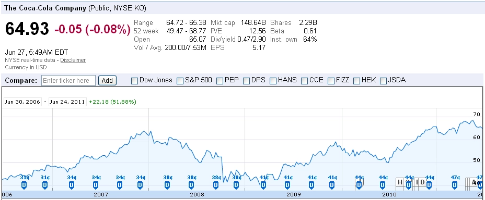Enable the Dow Jones comparison checkbox
The width and height of the screenshot is (485, 200).
134,81
